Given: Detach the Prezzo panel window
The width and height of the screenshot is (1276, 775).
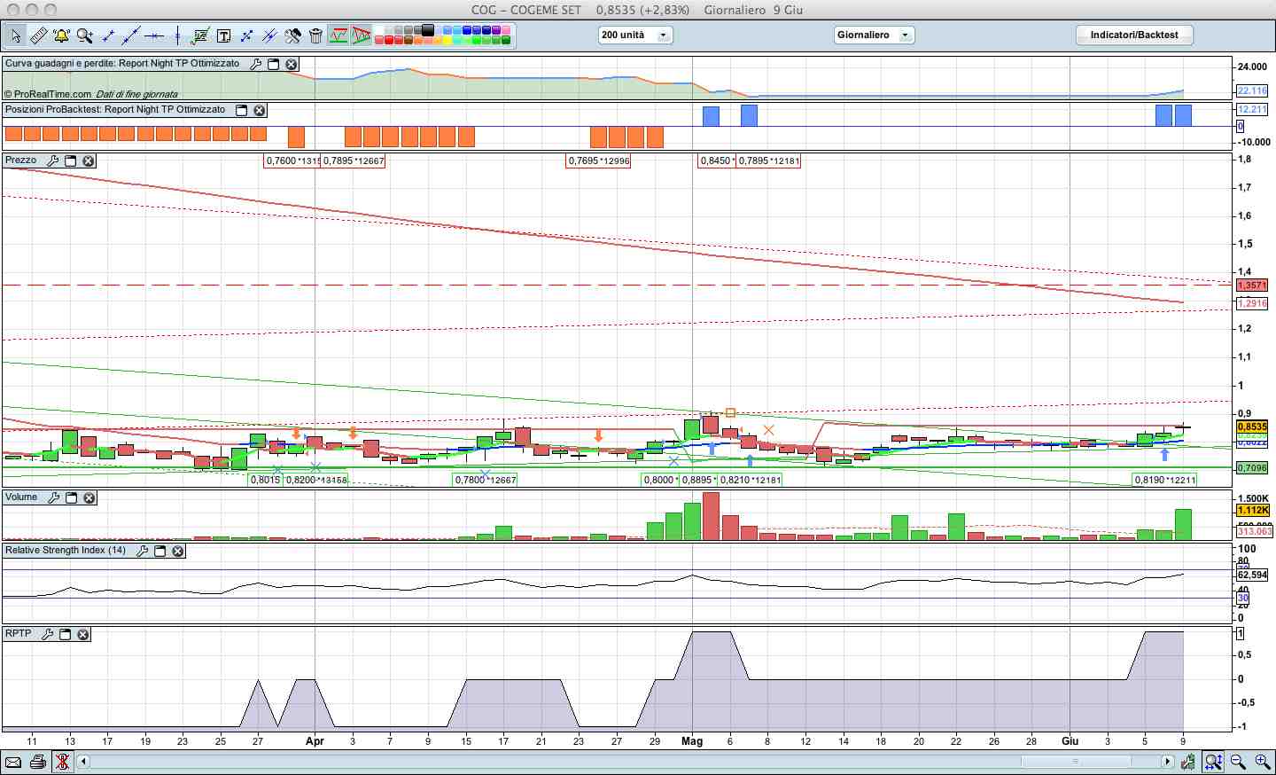Looking at the screenshot, I should click(x=71, y=160).
